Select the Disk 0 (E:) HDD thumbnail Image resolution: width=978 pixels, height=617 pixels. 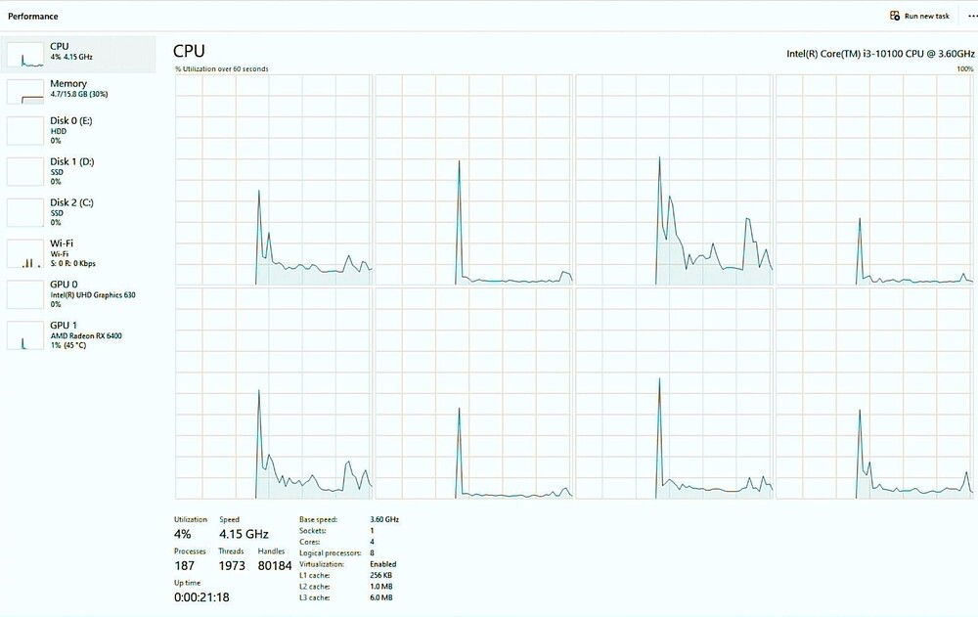tap(25, 131)
